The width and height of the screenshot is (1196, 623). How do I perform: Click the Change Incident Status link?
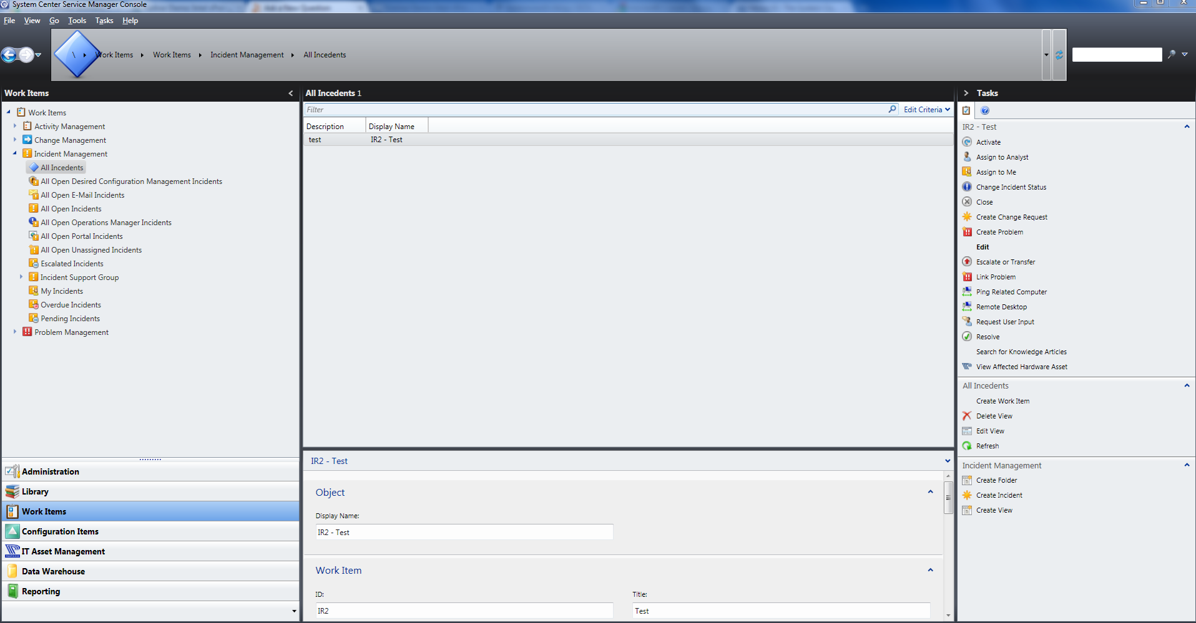pyautogui.click(x=1011, y=187)
